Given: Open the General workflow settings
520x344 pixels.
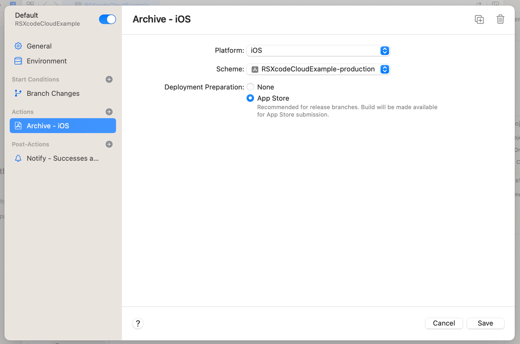Looking at the screenshot, I should (39, 46).
